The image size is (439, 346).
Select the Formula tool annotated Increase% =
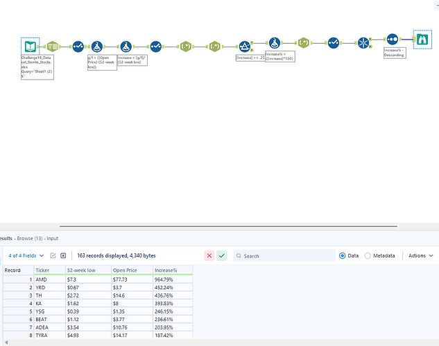coord(275,43)
